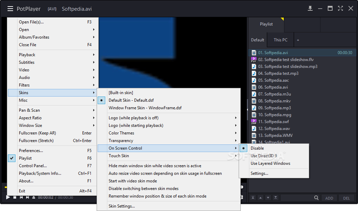Click the Softpedia.avi title text
Image resolution: width=358 pixels, height=211 pixels.
(77, 9)
